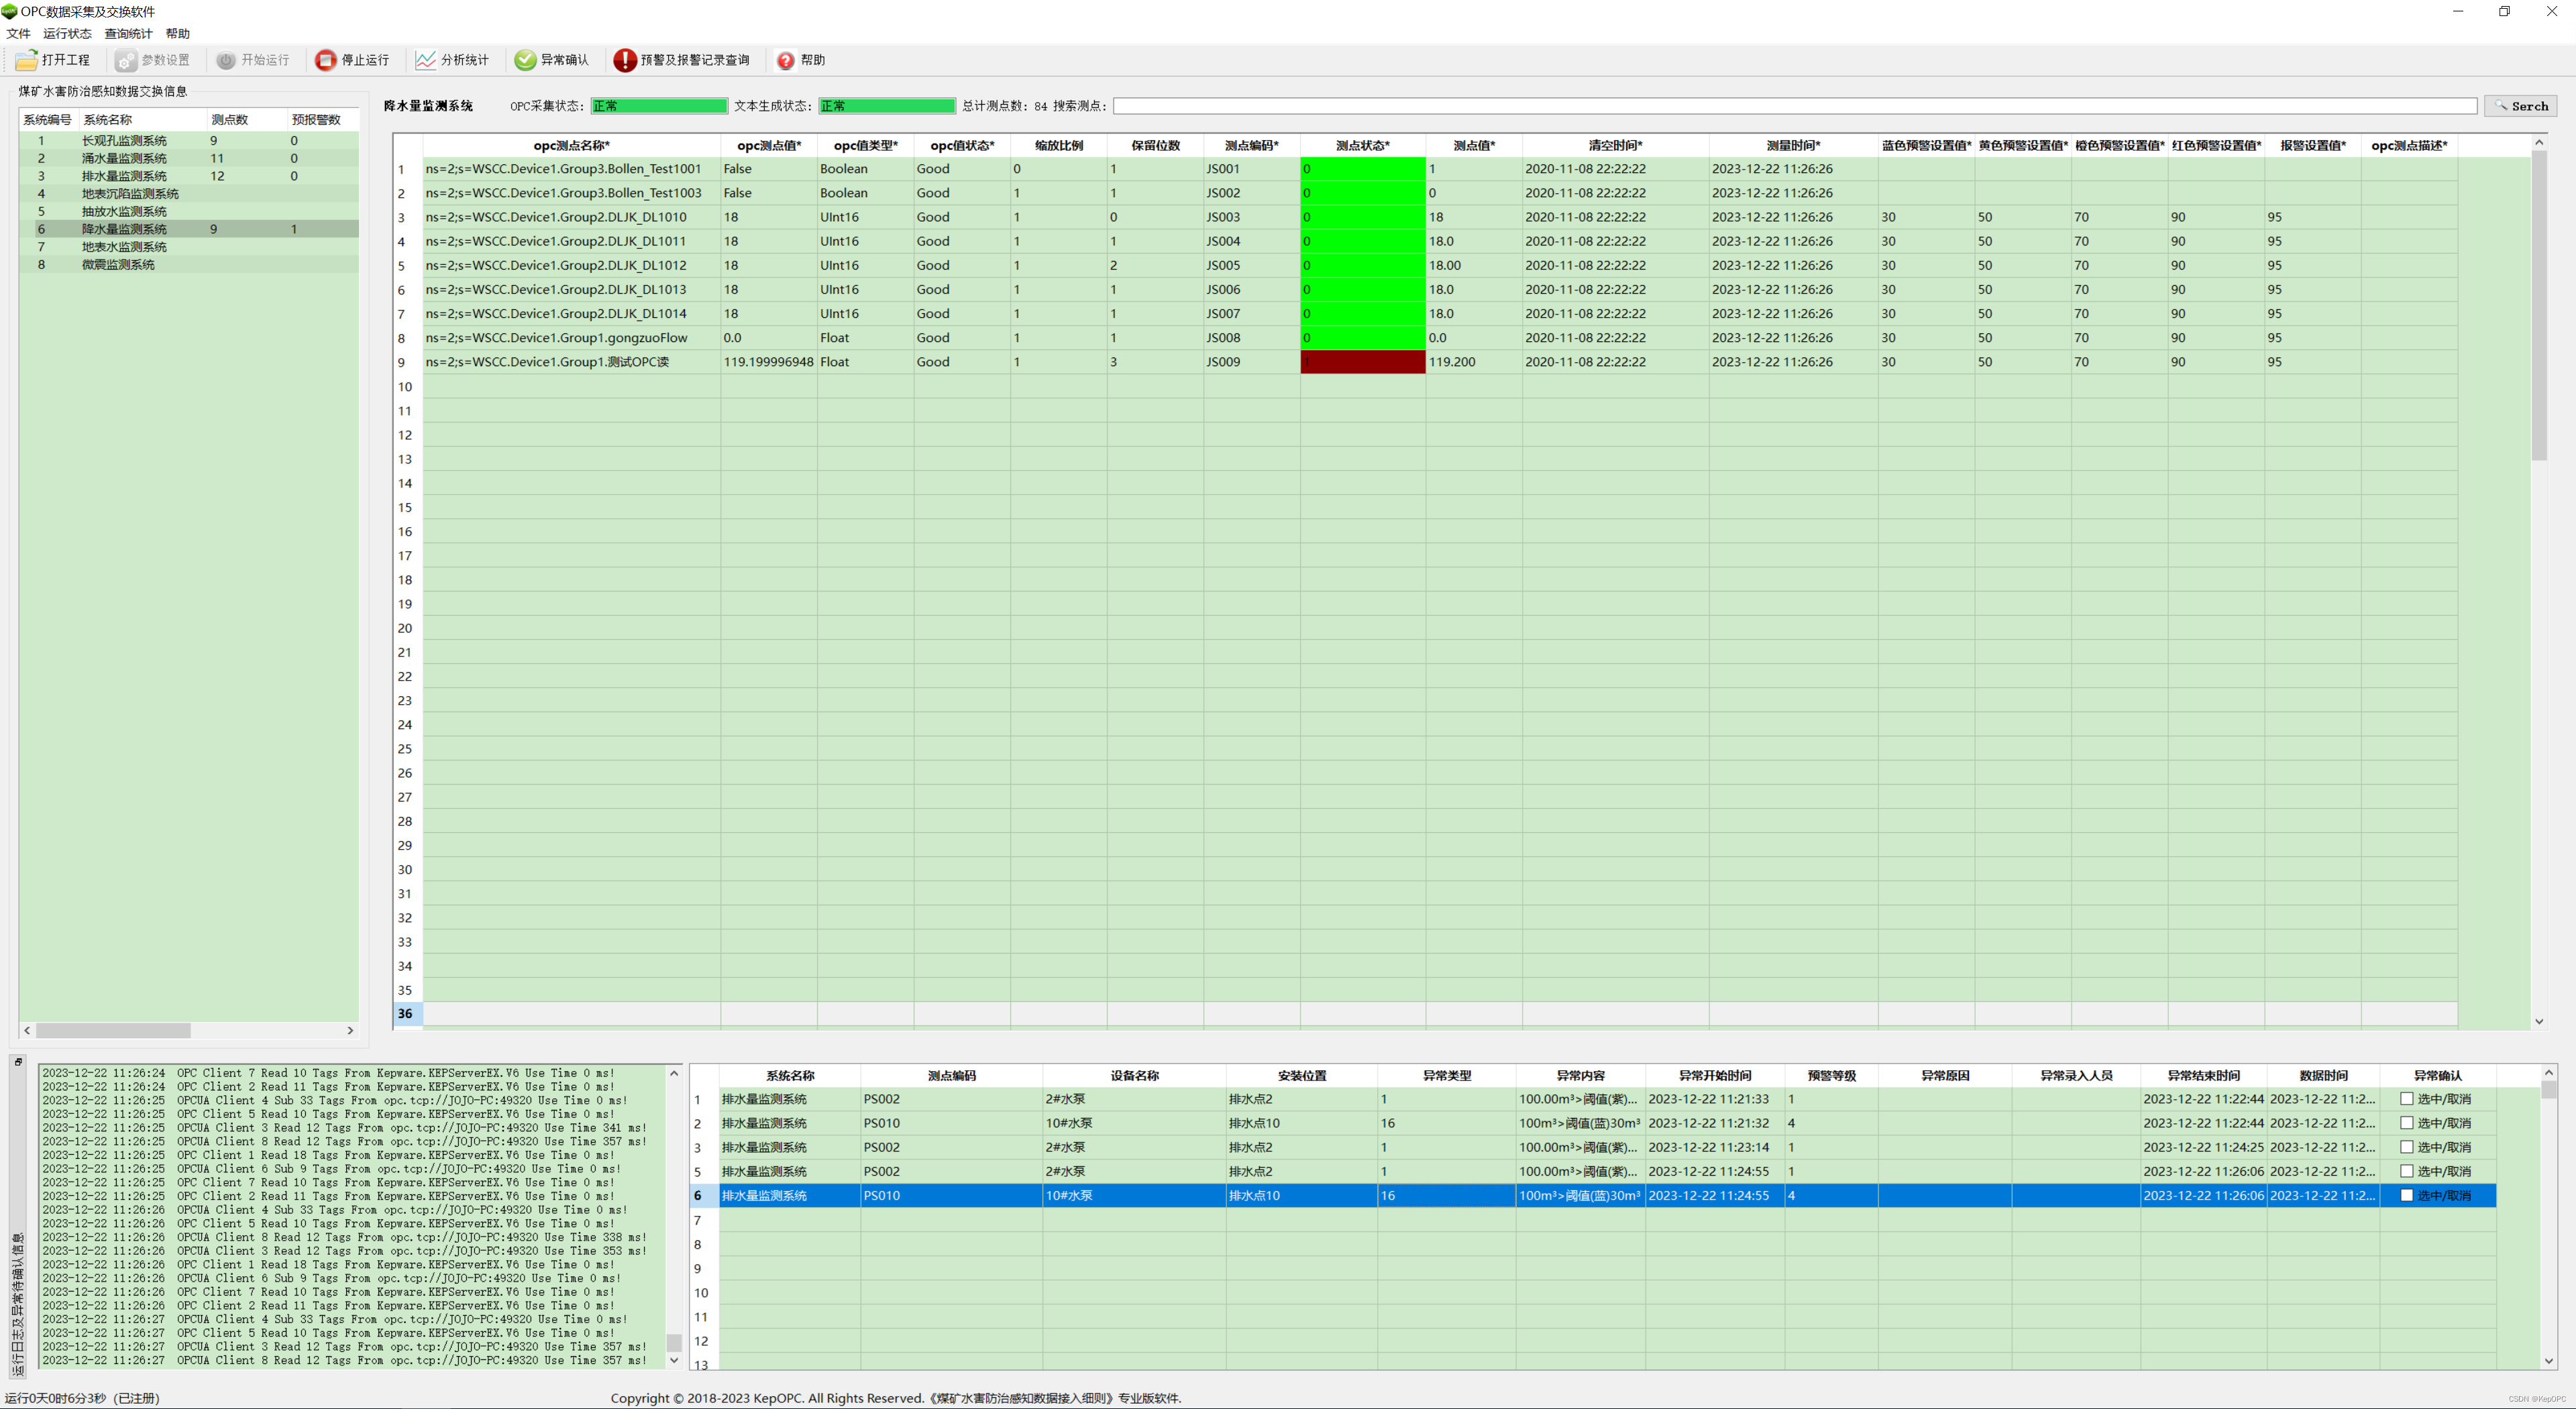Screen dimensions: 2576x1409
Task: Click the green Exception Confirm checkmark icon
Action: [525, 60]
